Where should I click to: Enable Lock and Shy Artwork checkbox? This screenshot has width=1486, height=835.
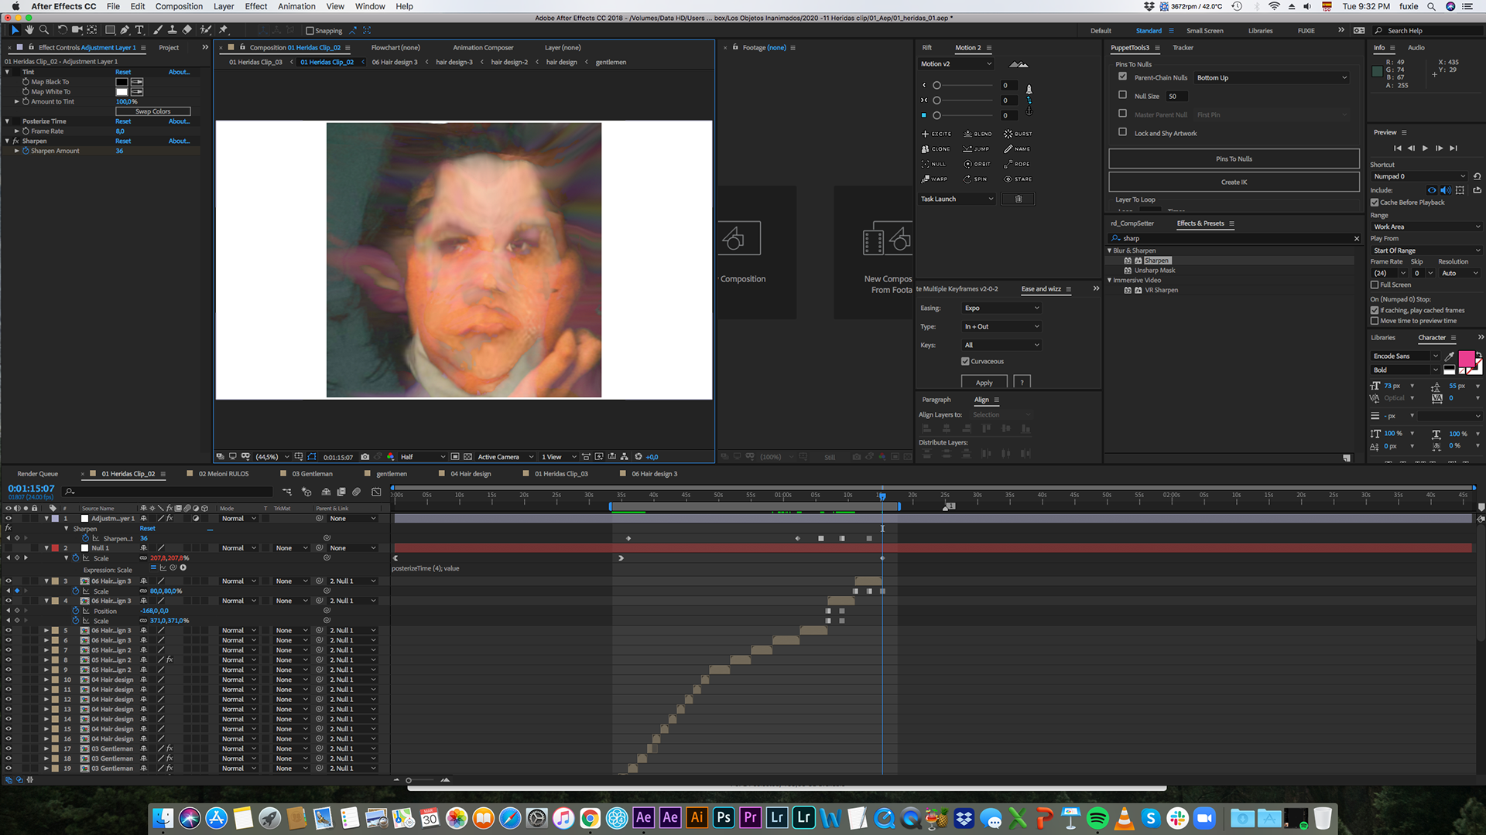[x=1122, y=132]
